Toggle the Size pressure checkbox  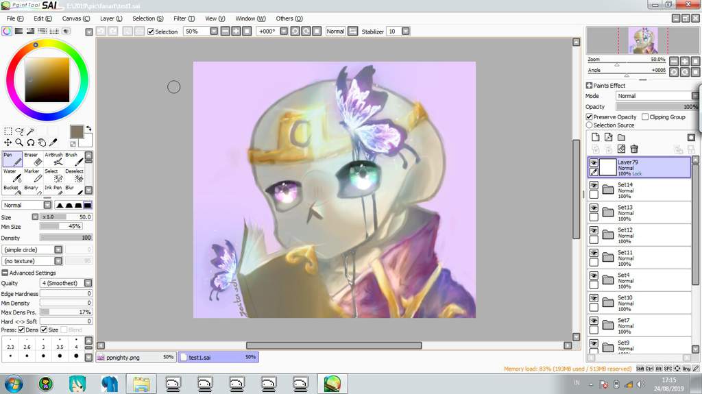coord(44,330)
